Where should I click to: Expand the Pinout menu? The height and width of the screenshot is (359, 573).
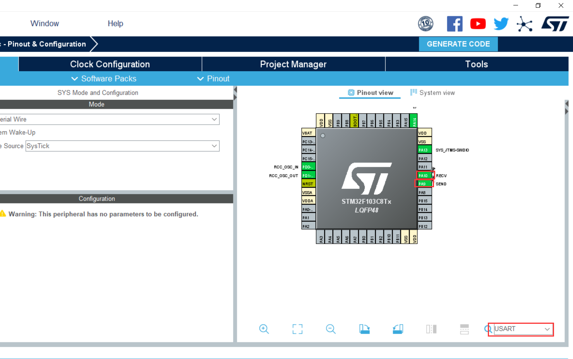pos(213,79)
